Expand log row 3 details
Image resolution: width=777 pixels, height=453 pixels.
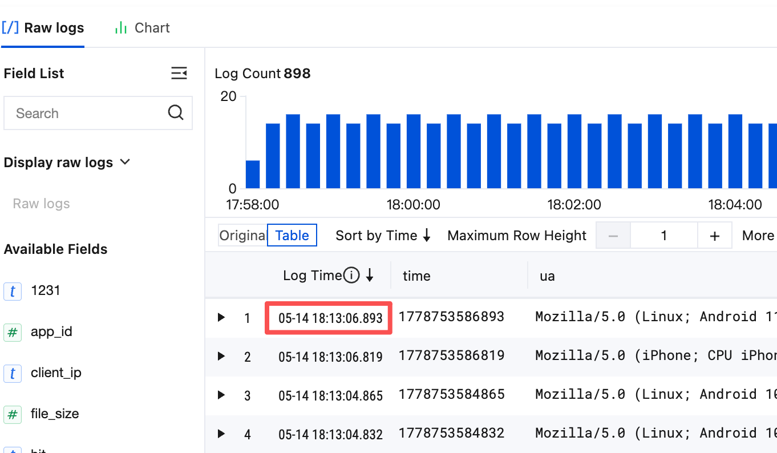point(221,395)
